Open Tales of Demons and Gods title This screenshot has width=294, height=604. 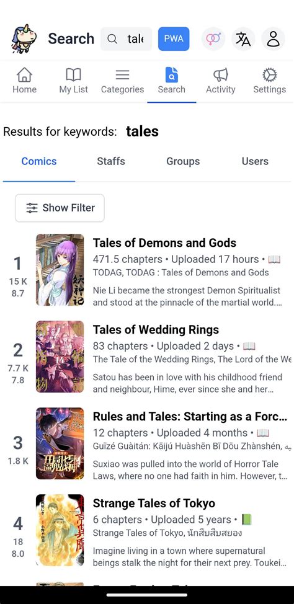[x=164, y=243]
